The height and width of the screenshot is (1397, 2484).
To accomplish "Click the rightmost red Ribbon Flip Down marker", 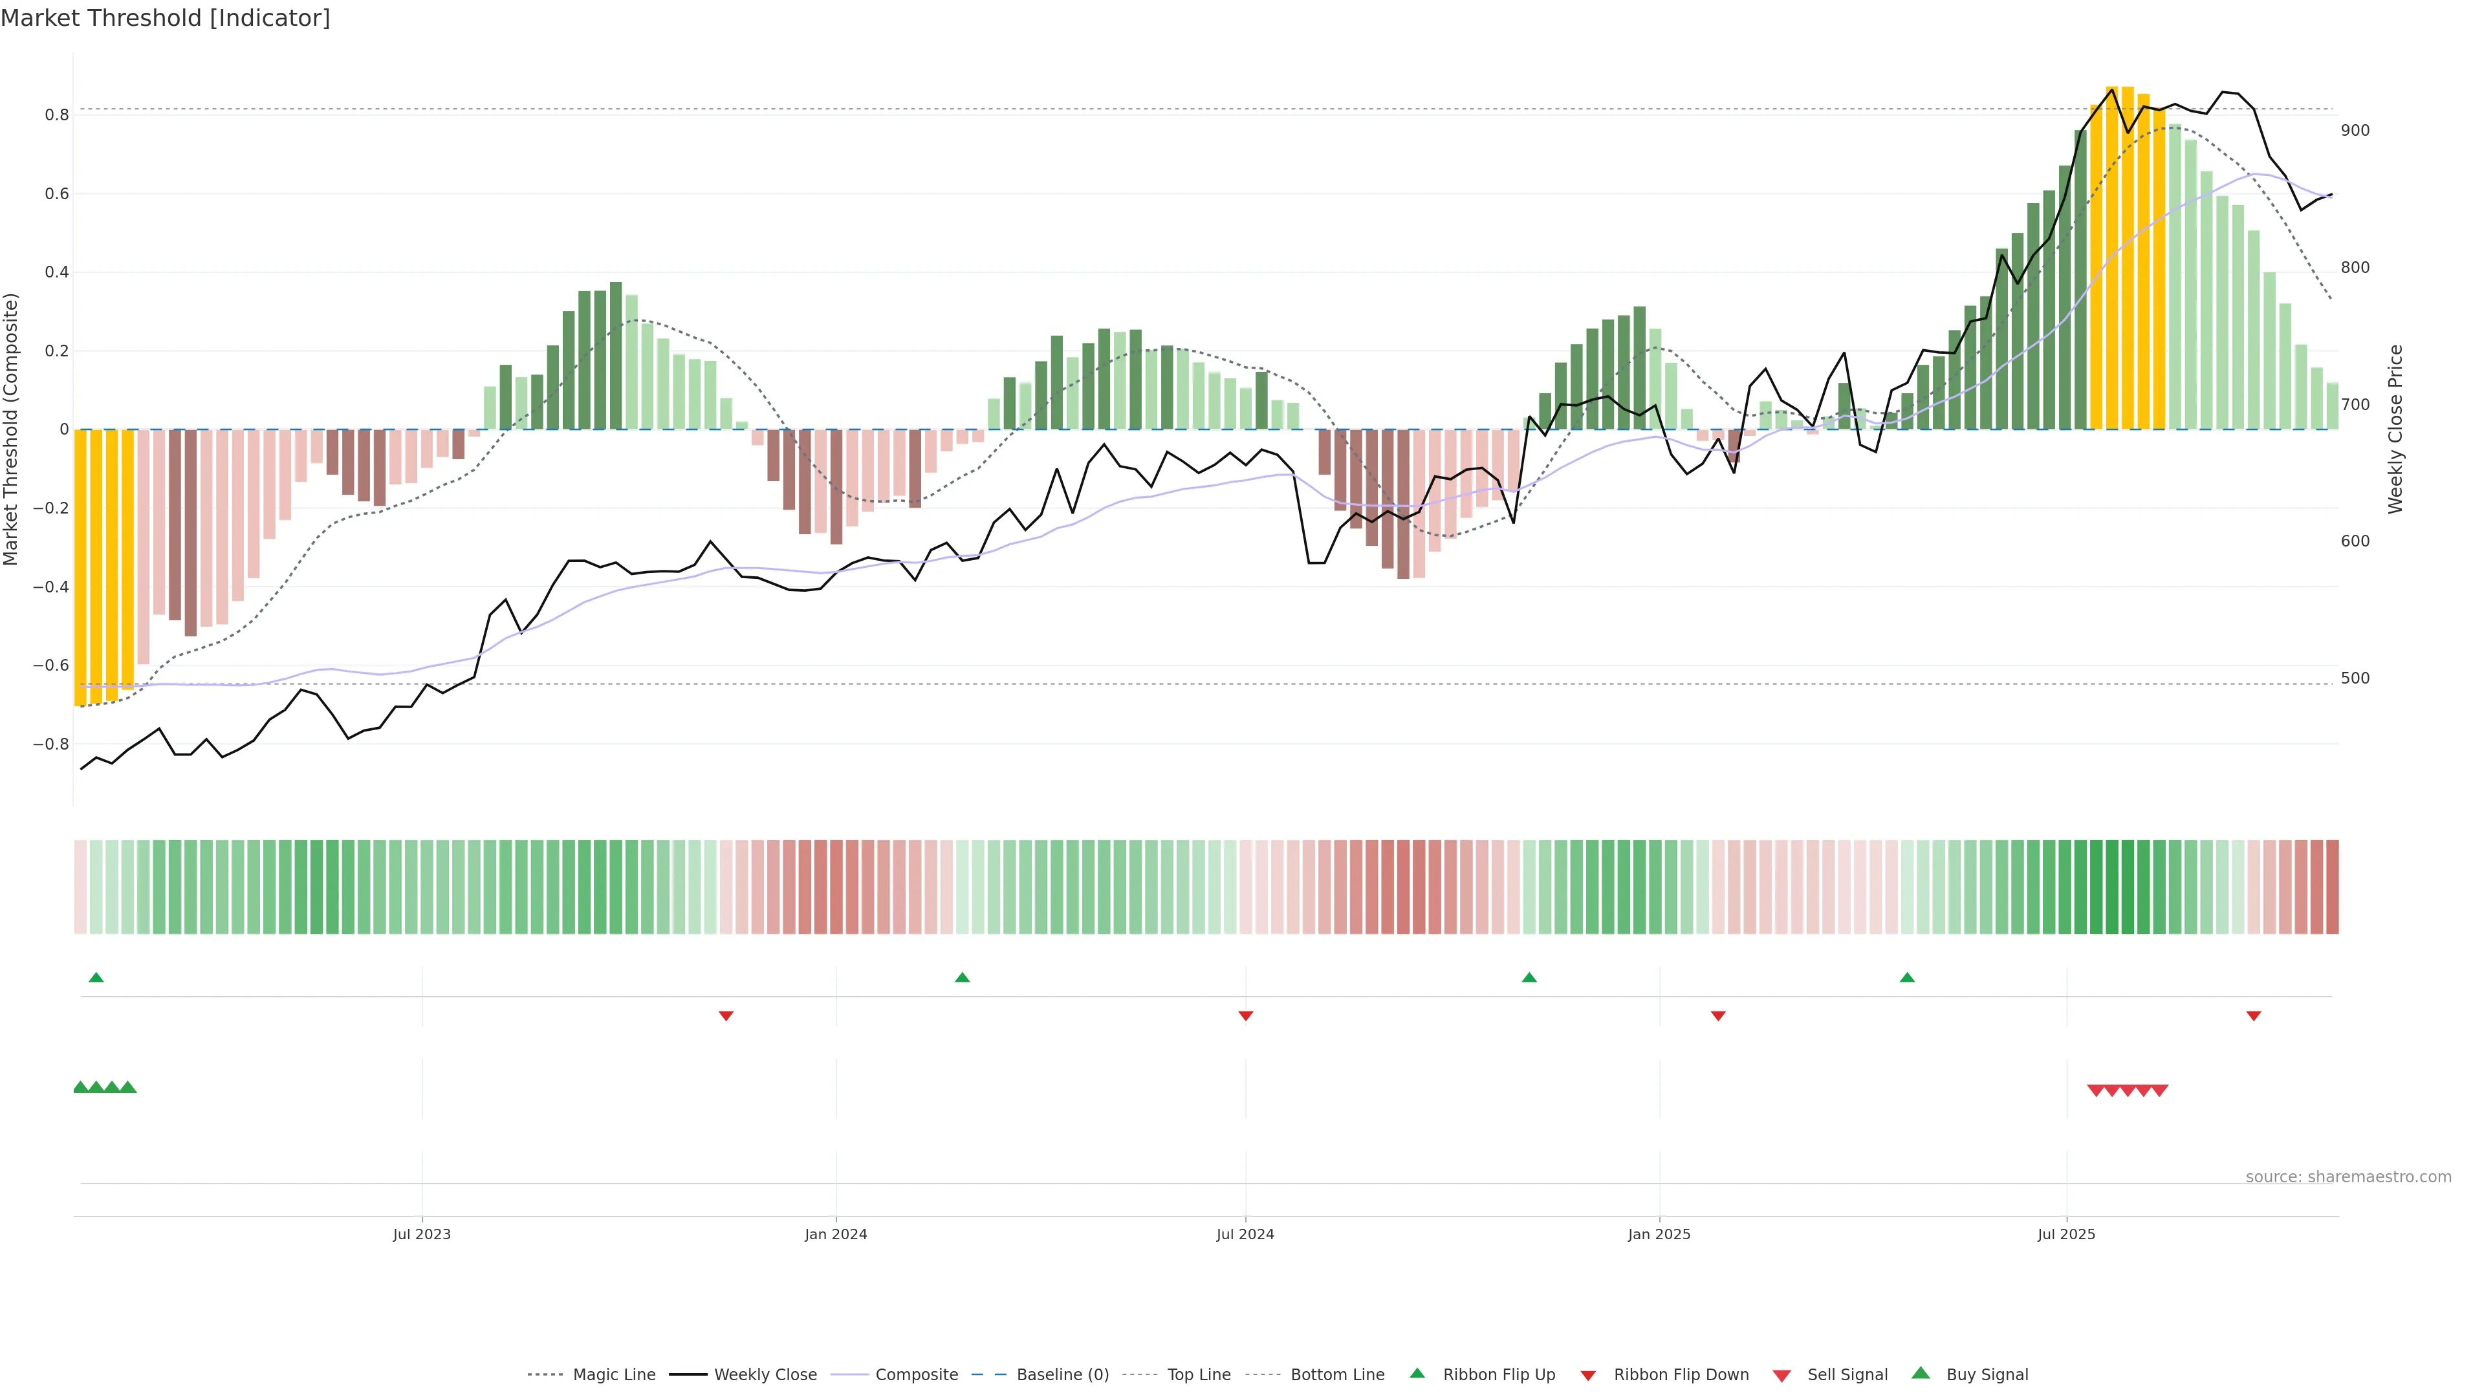I will click(x=2254, y=1015).
